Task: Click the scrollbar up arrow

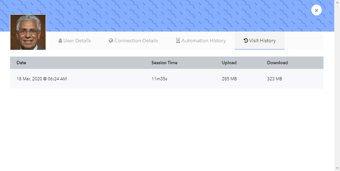Action: pos(337,2)
